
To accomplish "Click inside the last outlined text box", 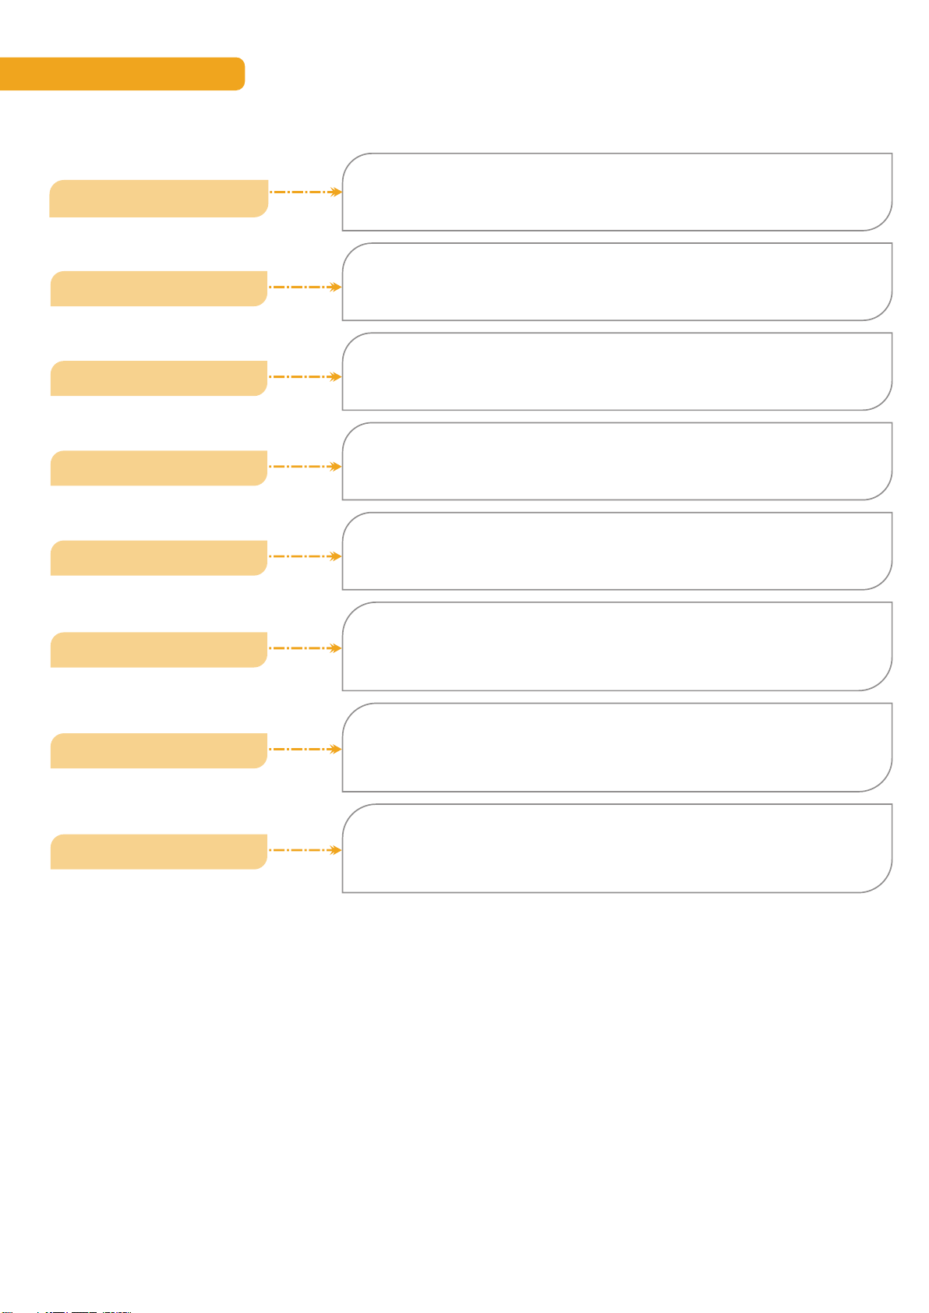I will point(616,849).
